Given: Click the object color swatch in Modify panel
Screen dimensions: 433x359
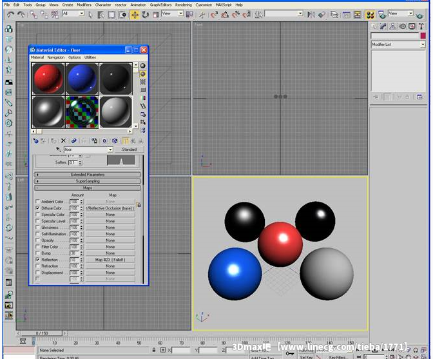Looking at the screenshot, I should [x=423, y=35].
